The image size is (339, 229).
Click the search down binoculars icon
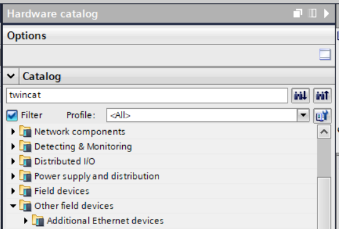click(x=301, y=95)
